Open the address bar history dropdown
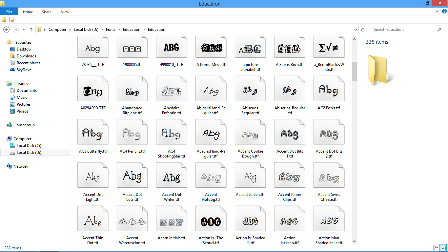Viewport: 448px width, 252px height. [355, 30]
